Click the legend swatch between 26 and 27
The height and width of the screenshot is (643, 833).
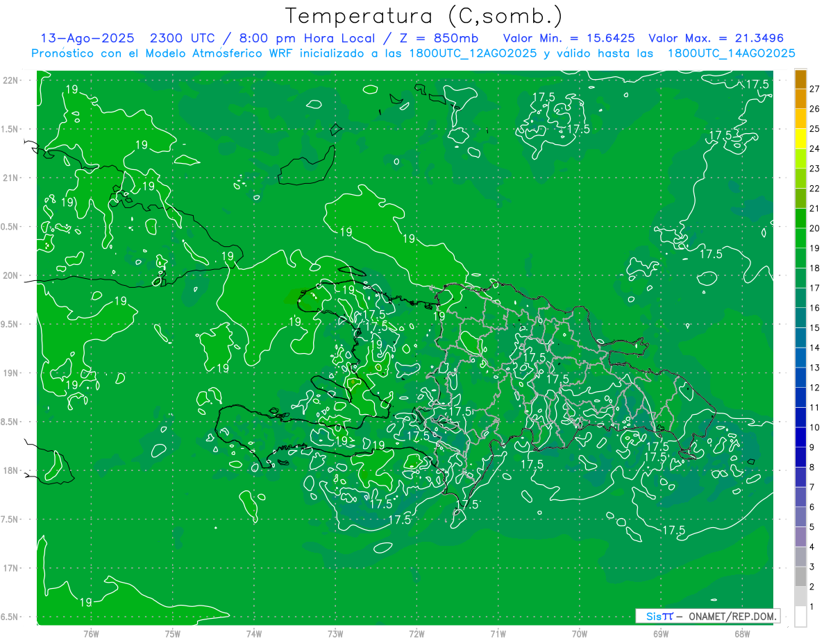coord(800,98)
